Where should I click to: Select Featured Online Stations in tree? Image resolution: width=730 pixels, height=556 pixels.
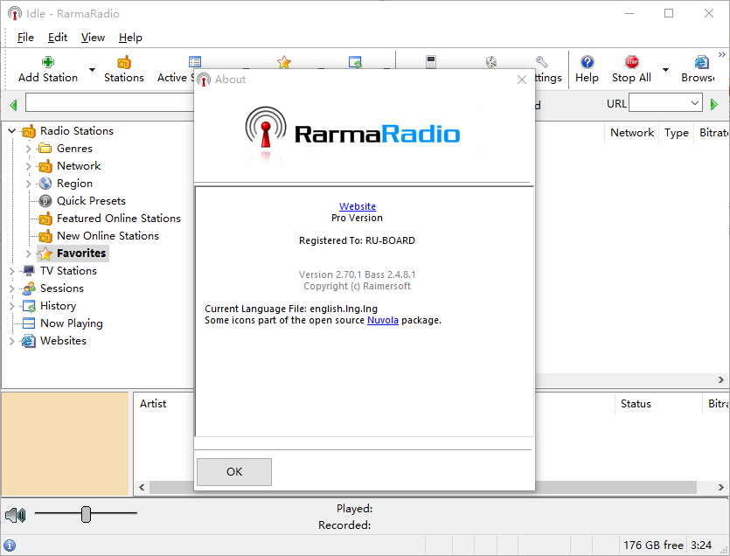(118, 219)
